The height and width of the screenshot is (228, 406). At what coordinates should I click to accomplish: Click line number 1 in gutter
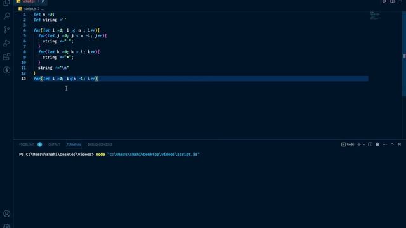(x=25, y=15)
